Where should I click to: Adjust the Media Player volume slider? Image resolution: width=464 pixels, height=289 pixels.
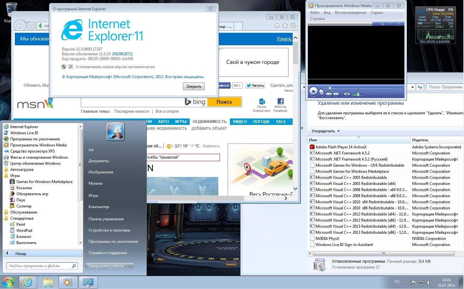[x=358, y=94]
